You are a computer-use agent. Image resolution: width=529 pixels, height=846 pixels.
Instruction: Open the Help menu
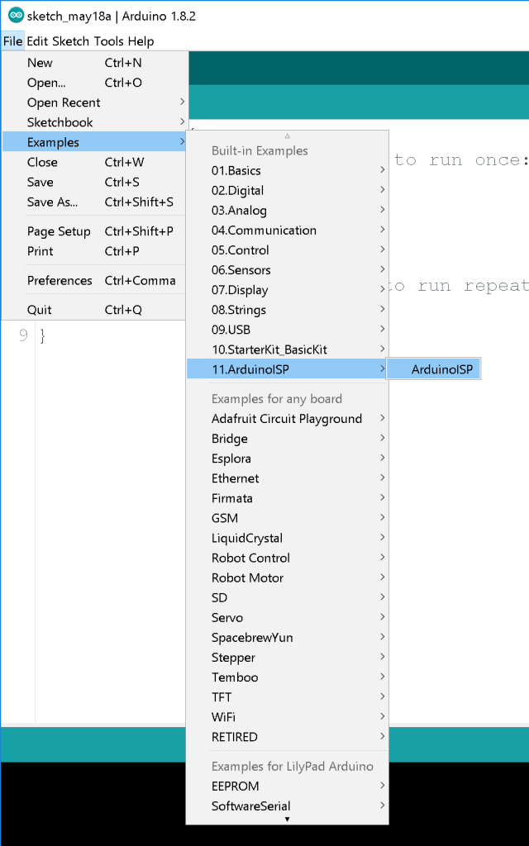(x=141, y=40)
